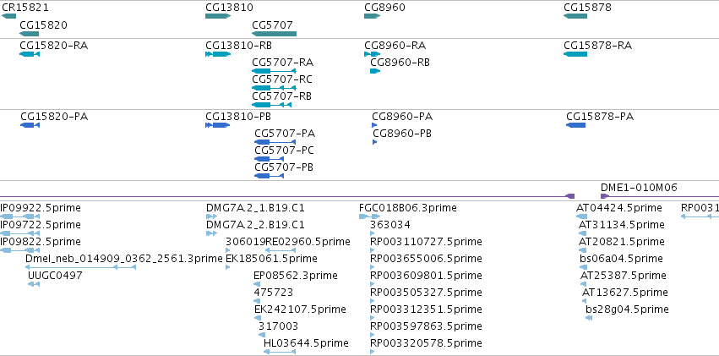Select the bs28g04.5prime EST glyph
This screenshot has width=719, height=356.
click(x=589, y=318)
